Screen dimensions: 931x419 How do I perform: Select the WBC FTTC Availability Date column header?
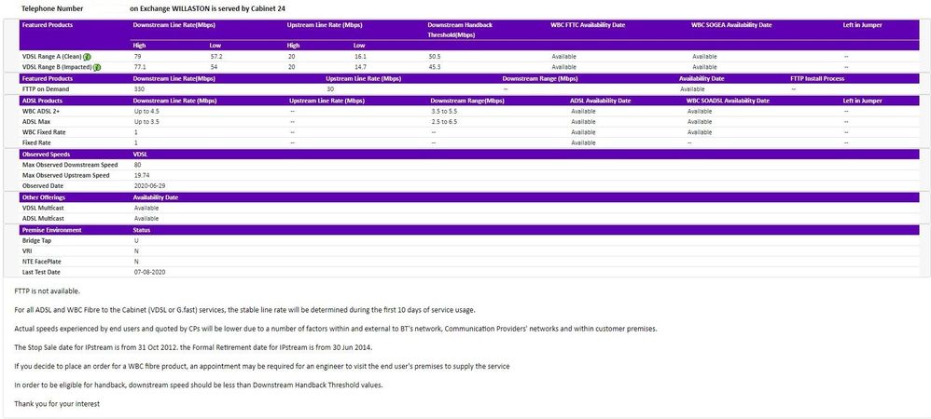click(x=588, y=25)
